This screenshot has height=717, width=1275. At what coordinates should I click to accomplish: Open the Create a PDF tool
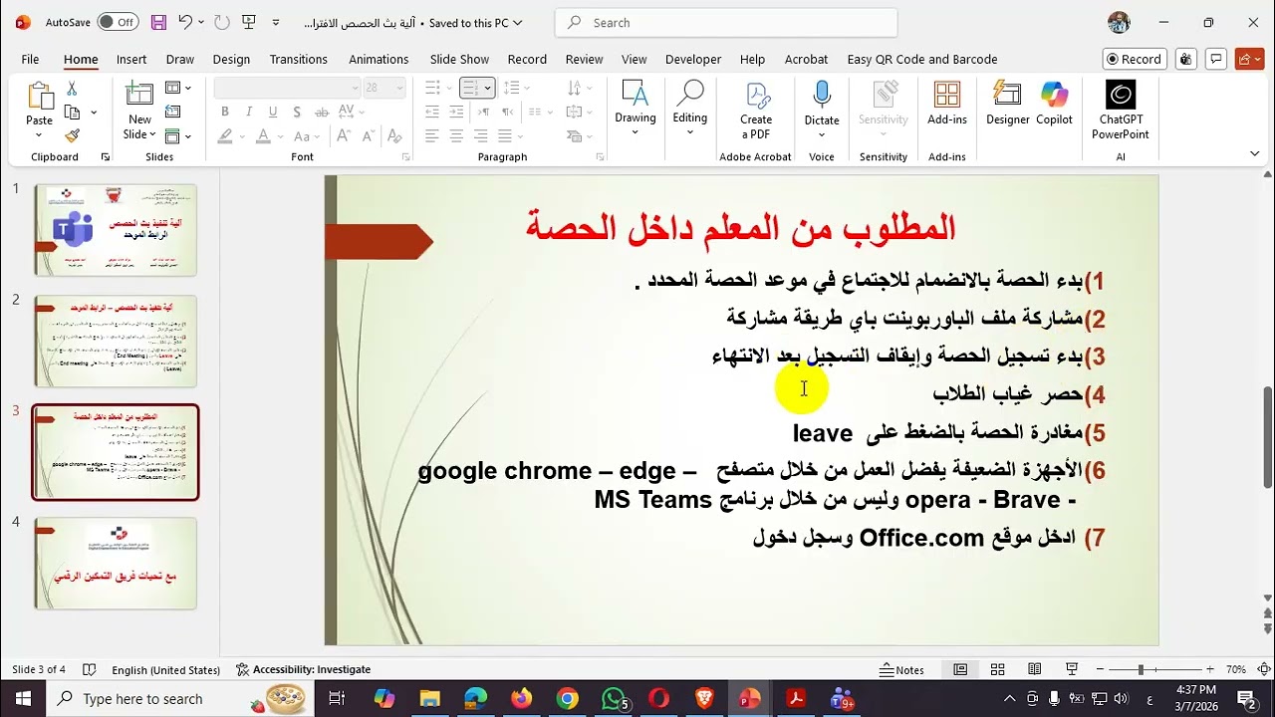756,111
